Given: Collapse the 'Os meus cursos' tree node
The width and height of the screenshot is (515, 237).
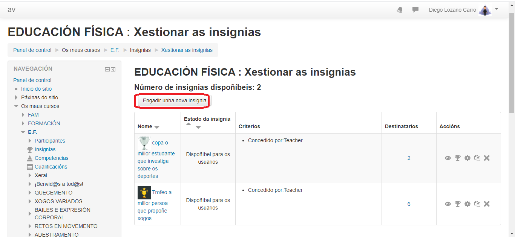Looking at the screenshot, I should [16, 106].
